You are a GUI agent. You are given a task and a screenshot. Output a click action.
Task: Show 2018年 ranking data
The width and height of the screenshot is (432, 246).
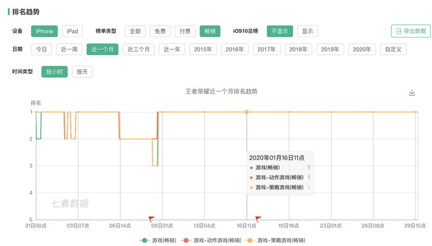pos(298,49)
